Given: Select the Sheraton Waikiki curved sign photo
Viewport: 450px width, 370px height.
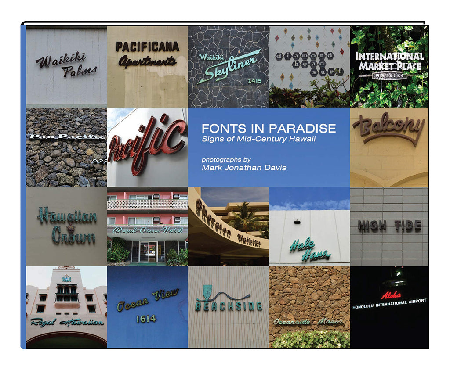Looking at the screenshot, I should (x=229, y=226).
